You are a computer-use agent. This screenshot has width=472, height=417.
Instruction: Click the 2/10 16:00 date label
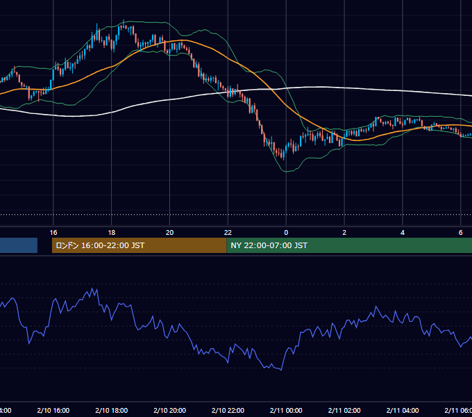[53, 410]
